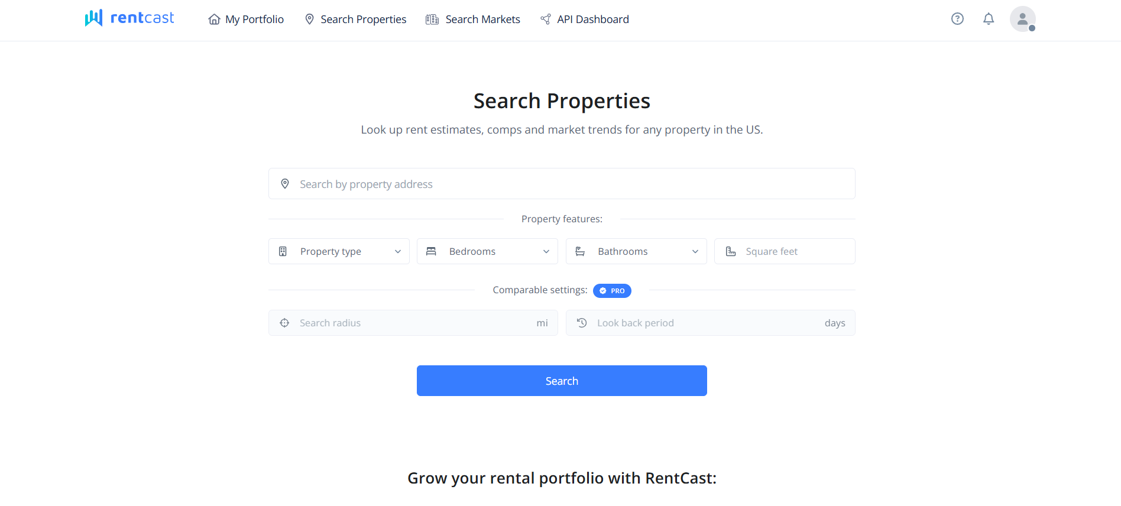Image resolution: width=1121 pixels, height=506 pixels.
Task: Go to My Portfolio
Action: [x=246, y=19]
